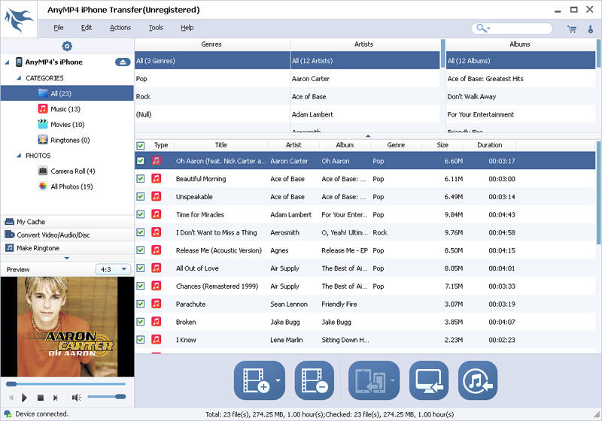Click the Export to PC monitor button
The width and height of the screenshot is (602, 421).
click(429, 380)
